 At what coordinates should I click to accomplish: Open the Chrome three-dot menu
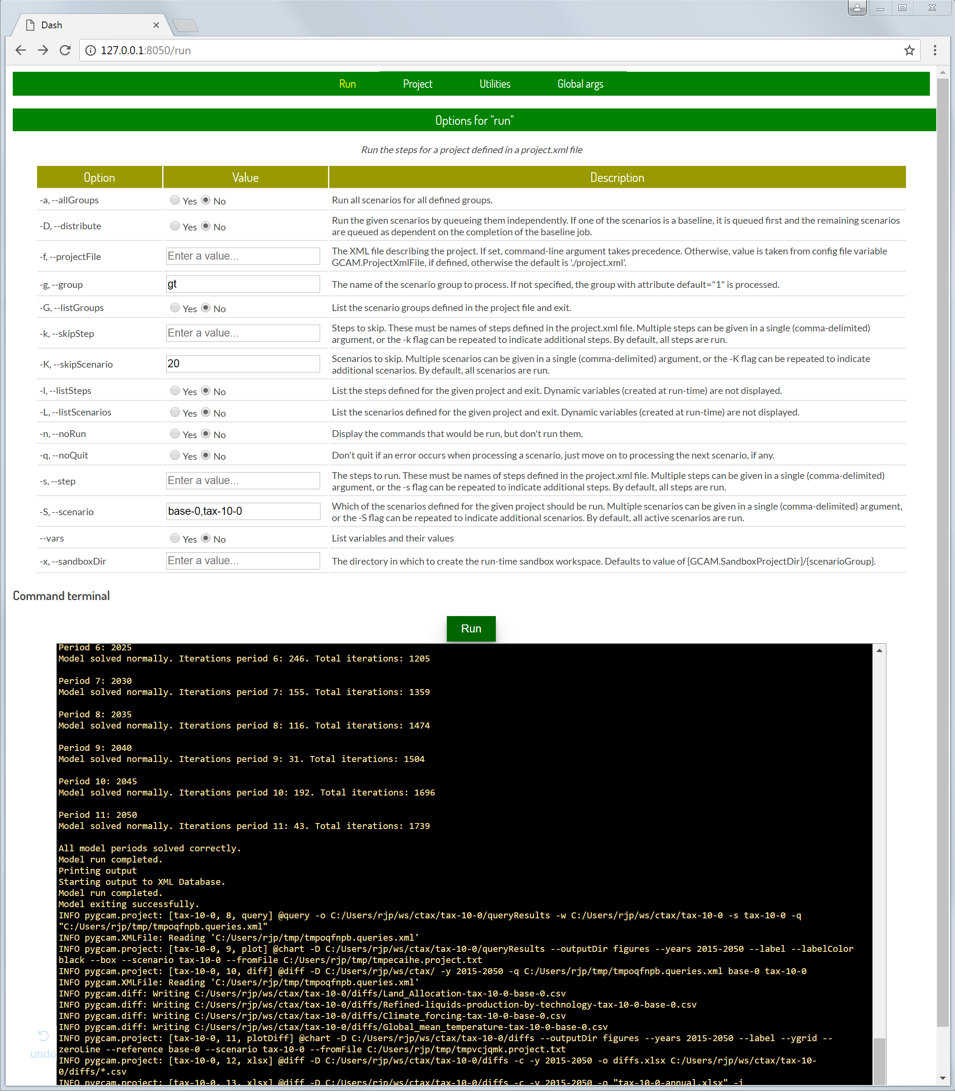click(x=935, y=50)
